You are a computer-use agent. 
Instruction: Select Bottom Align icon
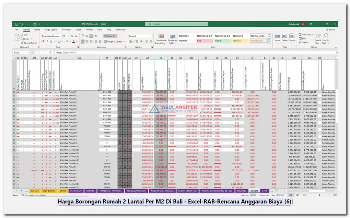91,36
